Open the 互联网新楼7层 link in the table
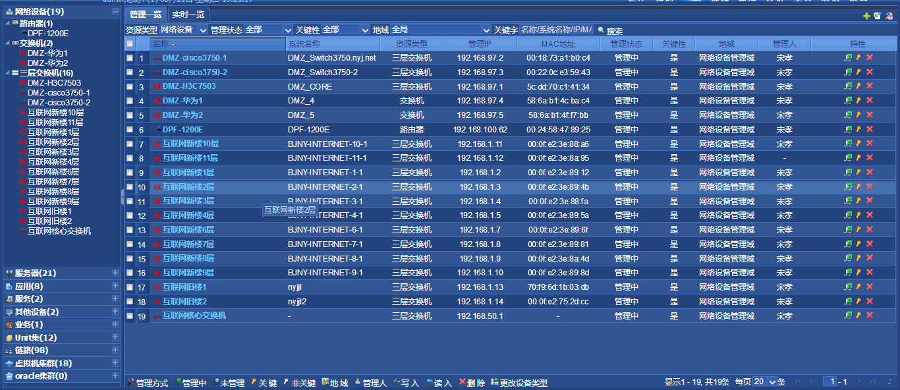The width and height of the screenshot is (900, 390). click(188, 244)
